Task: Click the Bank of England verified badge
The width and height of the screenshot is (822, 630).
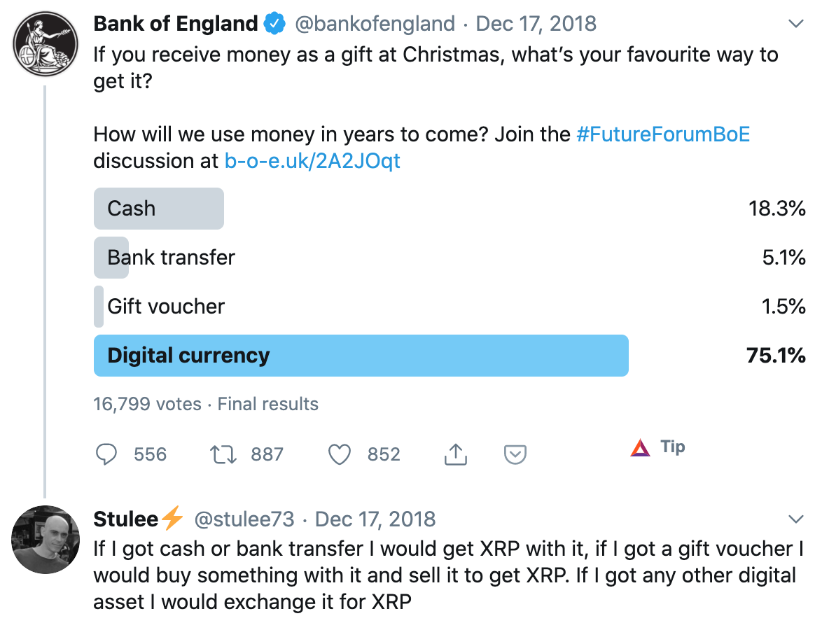Action: 274,24
